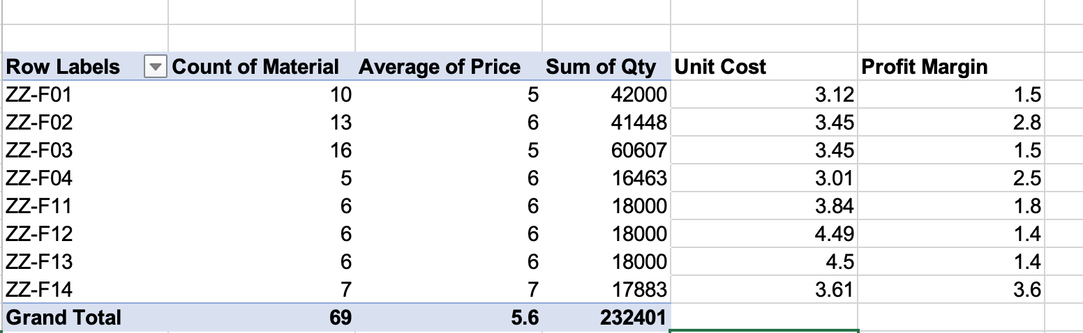The height and width of the screenshot is (333, 1083).
Task: Select the Row Labels header cell
Action: tap(85, 67)
